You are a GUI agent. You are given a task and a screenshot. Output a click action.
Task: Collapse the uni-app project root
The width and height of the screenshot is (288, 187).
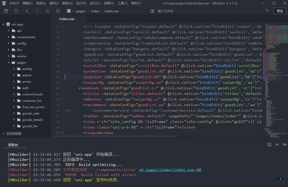tap(3, 24)
